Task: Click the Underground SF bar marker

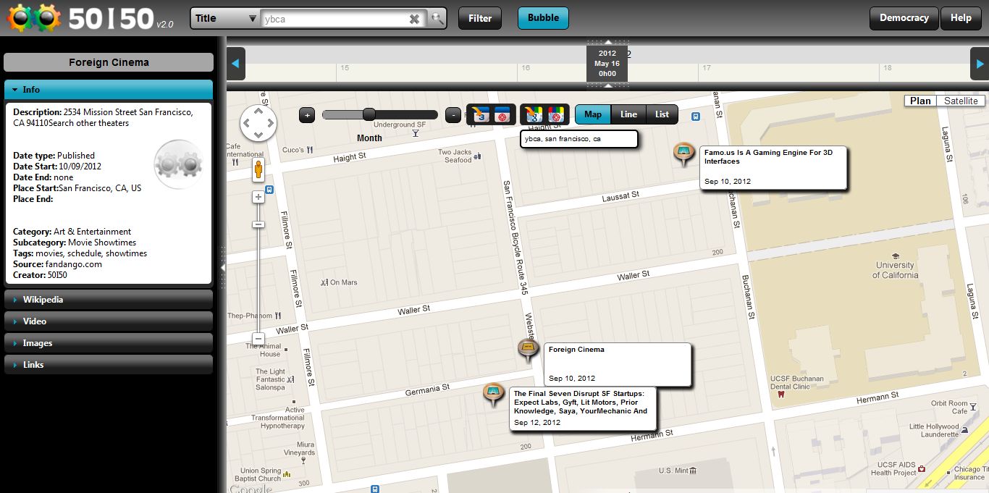Action: click(x=416, y=133)
